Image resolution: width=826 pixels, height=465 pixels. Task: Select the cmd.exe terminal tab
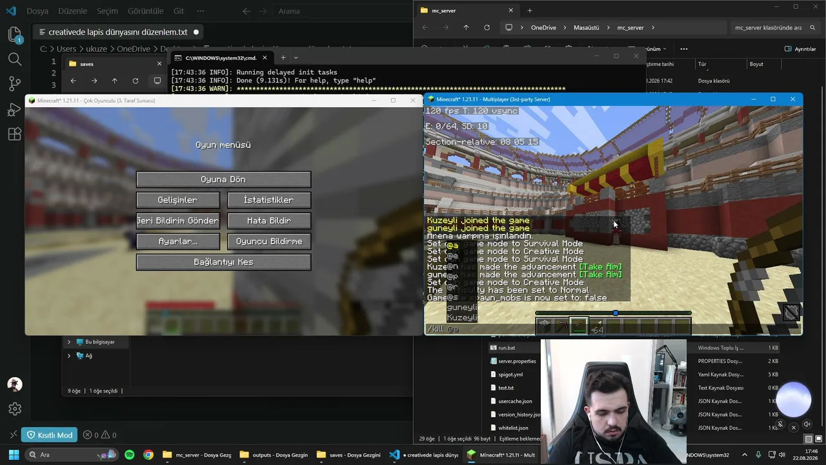(221, 57)
